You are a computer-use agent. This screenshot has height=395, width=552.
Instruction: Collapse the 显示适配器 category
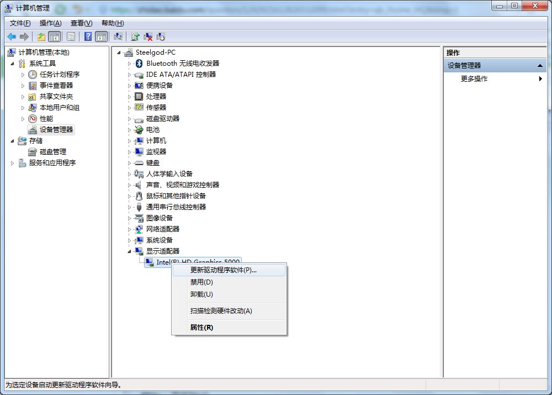(128, 251)
